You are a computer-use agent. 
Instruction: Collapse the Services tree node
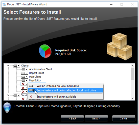(x=8, y=95)
